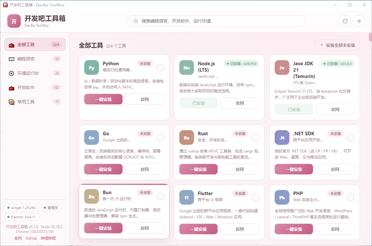The image size is (372, 246).
Task: Open the PHP 官网 button
Action: coord(335,229)
